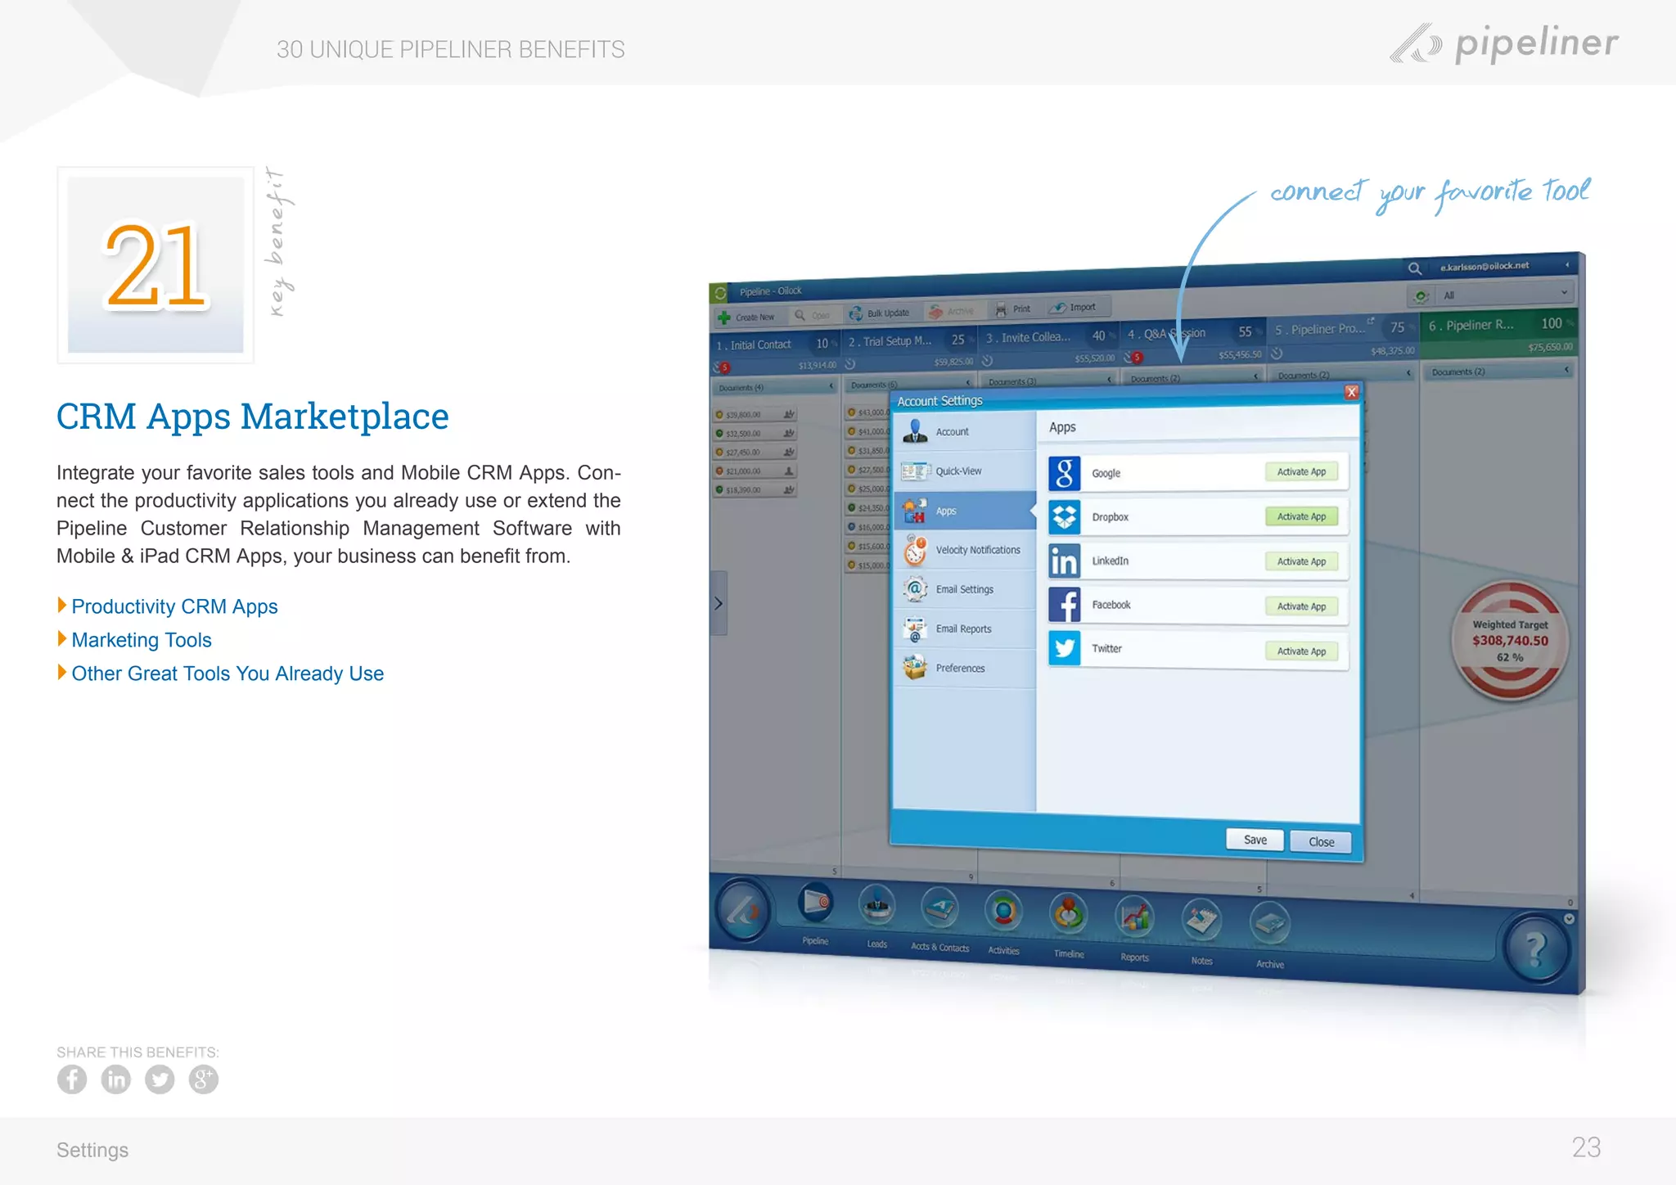Collapse Documents (2) under 5 . Pipeliner Pro column
Screen dimensions: 1676x1185
(x=1409, y=373)
